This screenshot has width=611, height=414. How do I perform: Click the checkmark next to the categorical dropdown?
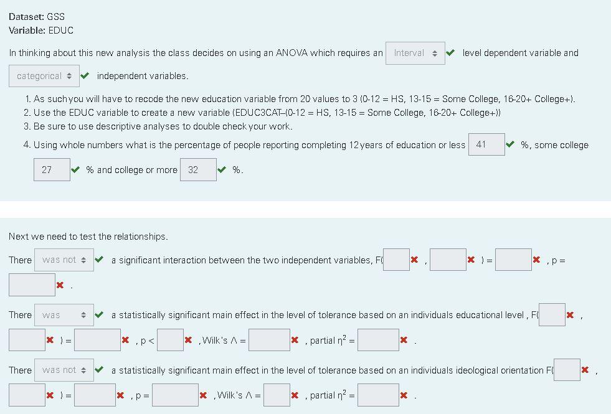click(86, 75)
